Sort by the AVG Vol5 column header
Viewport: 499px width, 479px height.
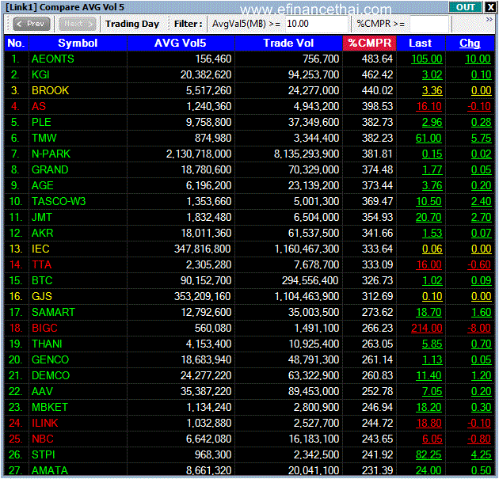(x=181, y=43)
